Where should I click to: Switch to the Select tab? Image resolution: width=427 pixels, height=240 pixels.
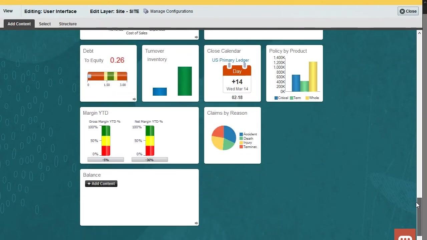(45, 24)
